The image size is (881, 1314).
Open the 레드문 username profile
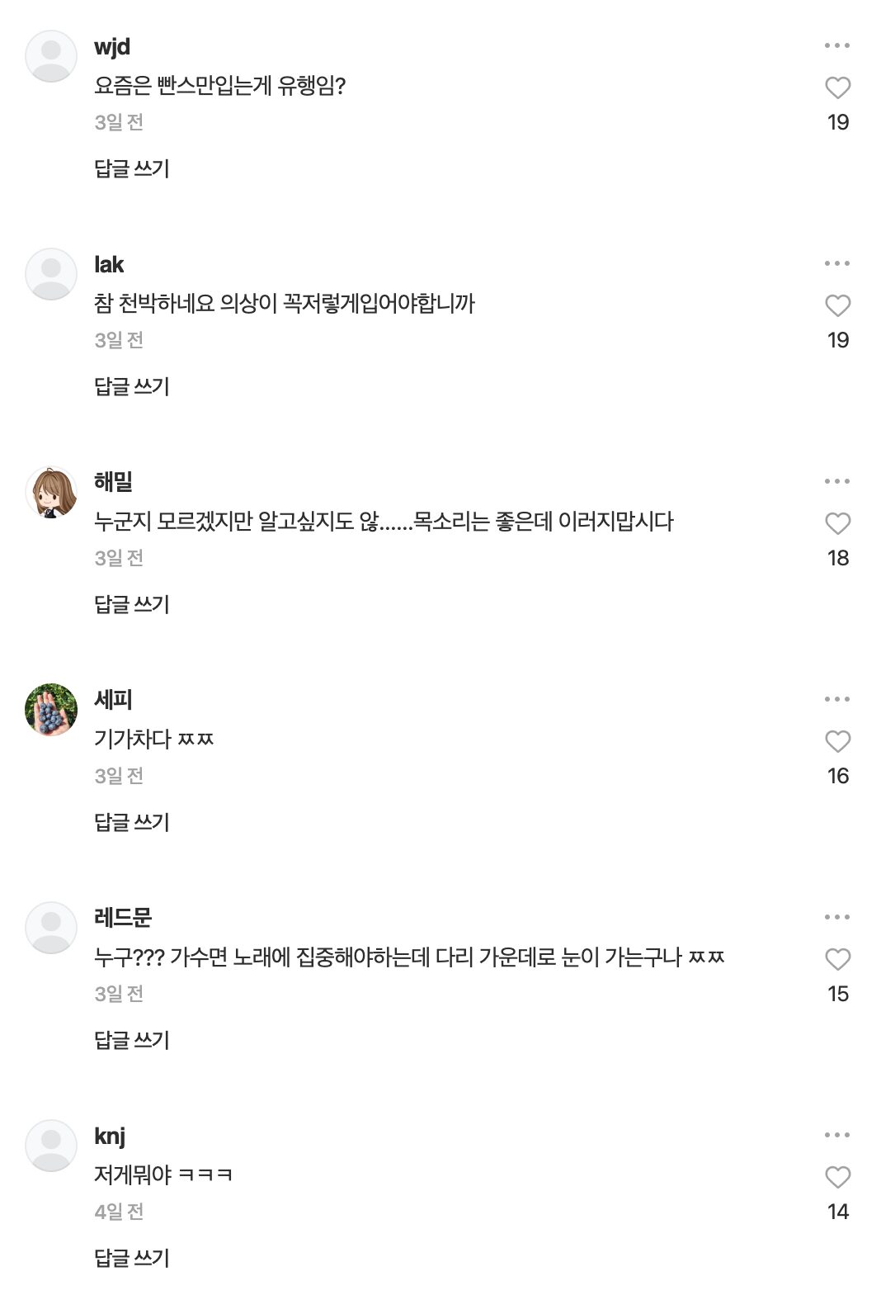tap(123, 917)
